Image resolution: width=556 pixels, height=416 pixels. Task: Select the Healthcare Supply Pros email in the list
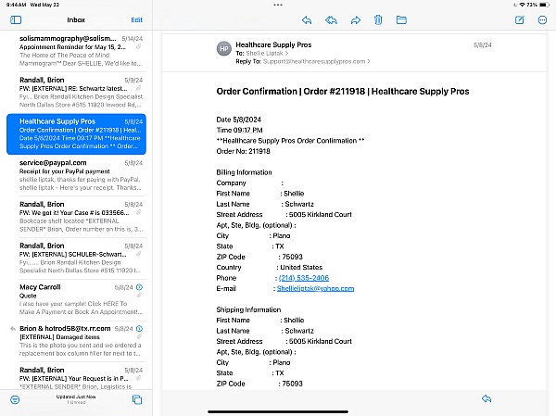pyautogui.click(x=76, y=134)
